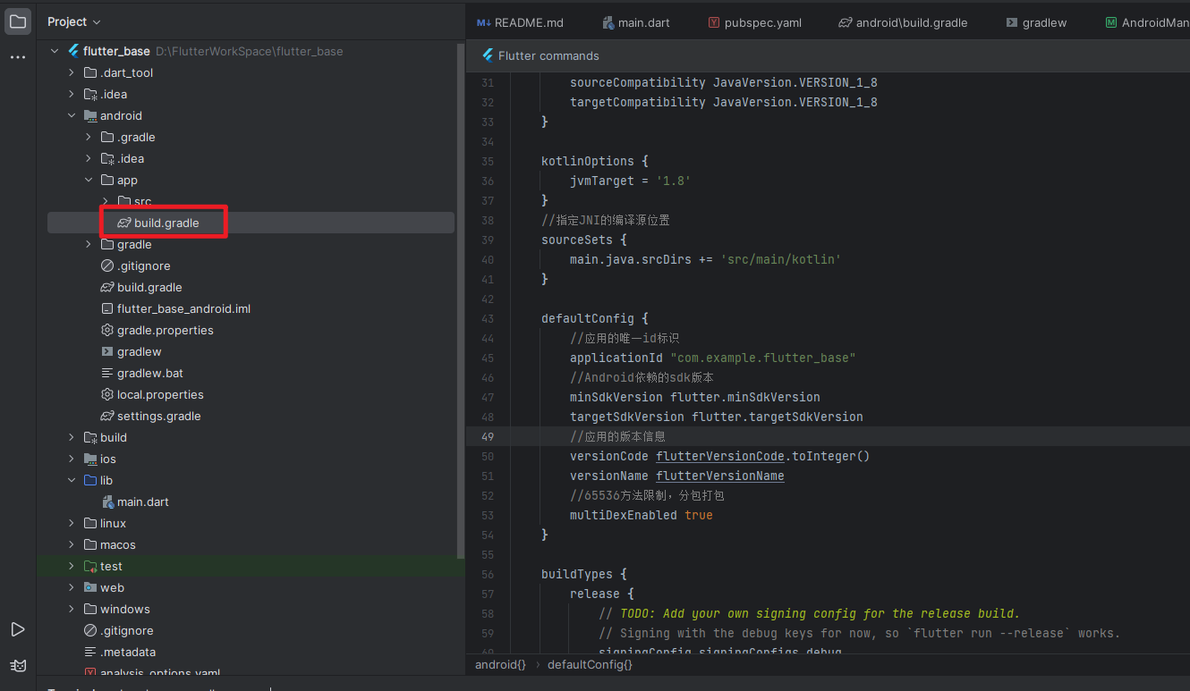Click the gear icon of gradle.properties

pos(107,330)
